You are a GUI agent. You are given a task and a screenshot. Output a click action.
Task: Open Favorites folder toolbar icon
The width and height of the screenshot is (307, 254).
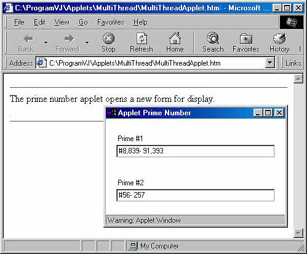point(246,39)
